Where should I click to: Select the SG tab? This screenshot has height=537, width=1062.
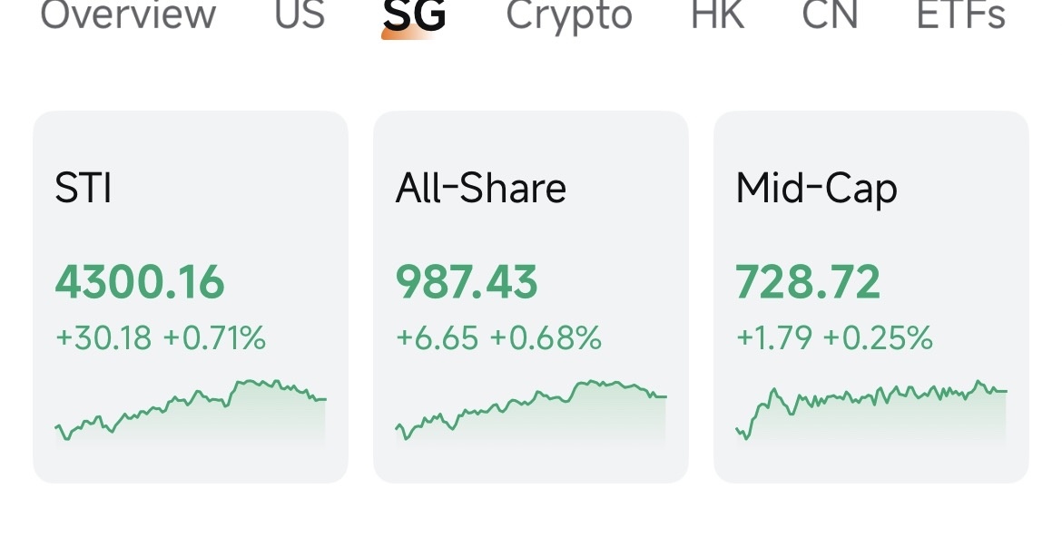pos(415,15)
